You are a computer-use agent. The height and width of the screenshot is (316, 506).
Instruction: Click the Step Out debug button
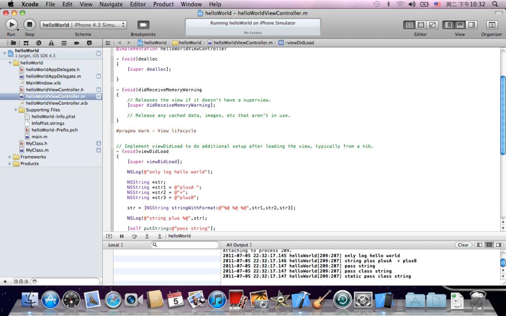(x=160, y=236)
